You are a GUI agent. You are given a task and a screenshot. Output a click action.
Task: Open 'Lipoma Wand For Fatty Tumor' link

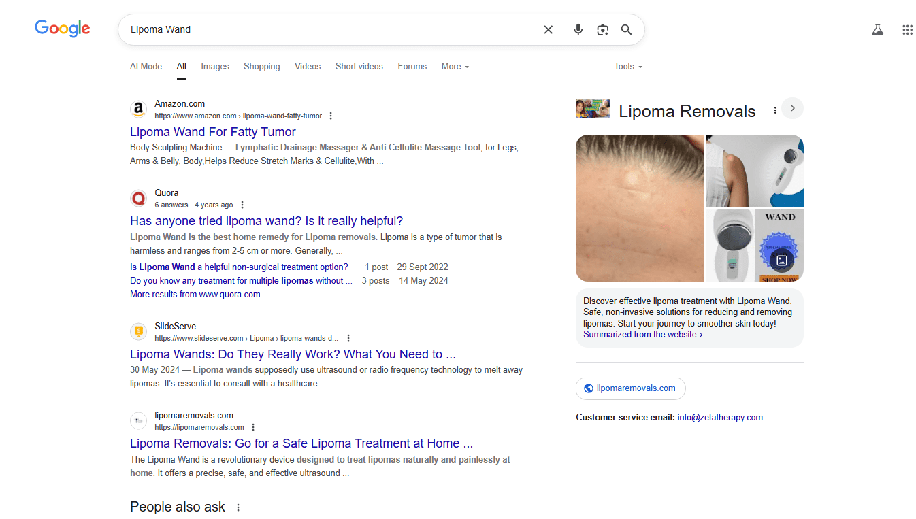click(x=213, y=132)
